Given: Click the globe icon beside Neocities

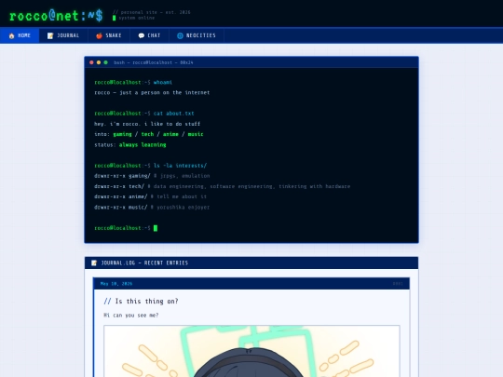Looking at the screenshot, I should (x=180, y=35).
